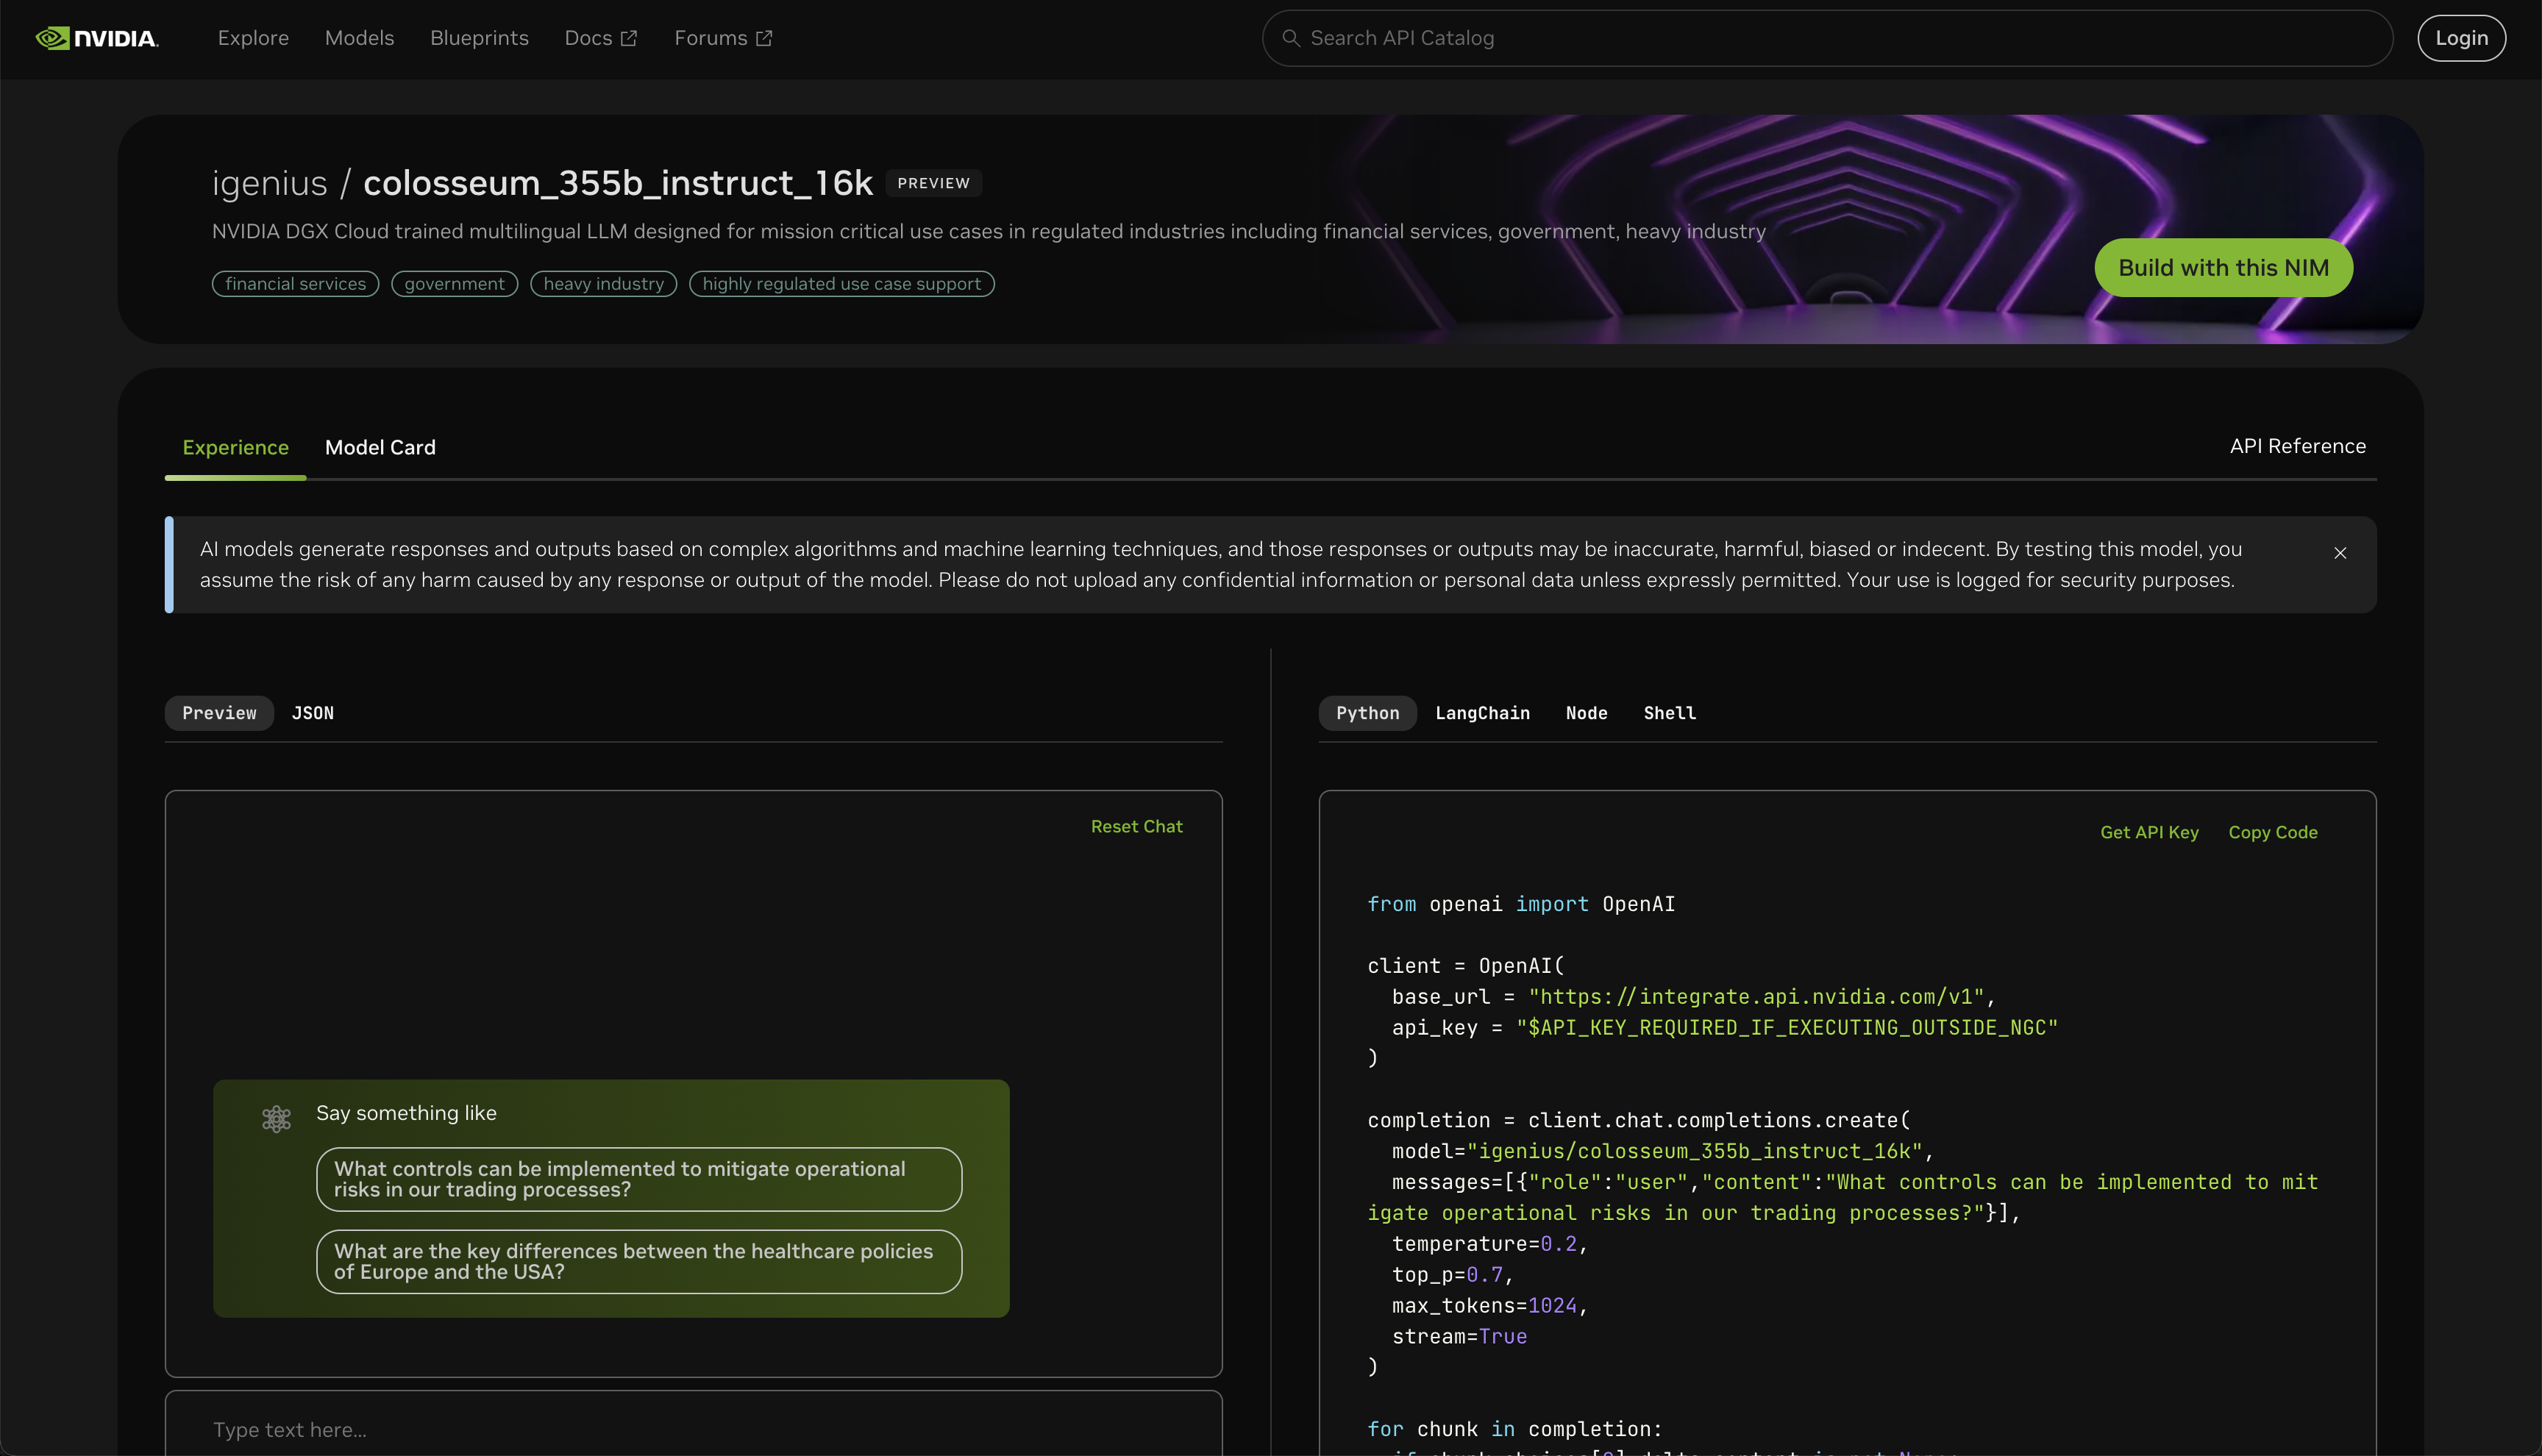Select the JSON output tab

(x=313, y=713)
